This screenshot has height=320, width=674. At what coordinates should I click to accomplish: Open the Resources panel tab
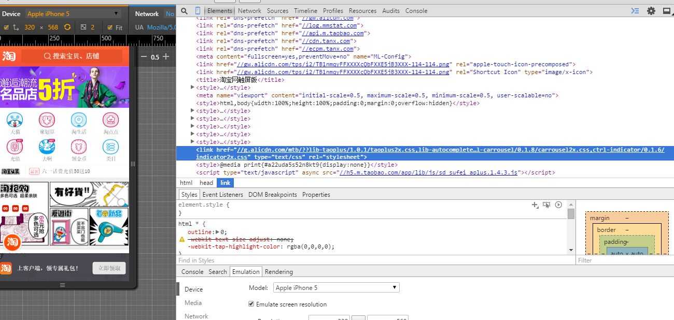coord(362,10)
